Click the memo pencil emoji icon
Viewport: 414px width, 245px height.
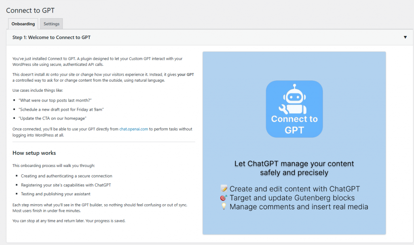(224, 188)
